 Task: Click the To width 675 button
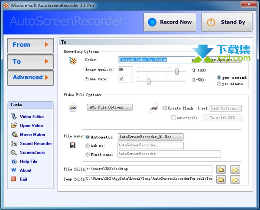222,118
